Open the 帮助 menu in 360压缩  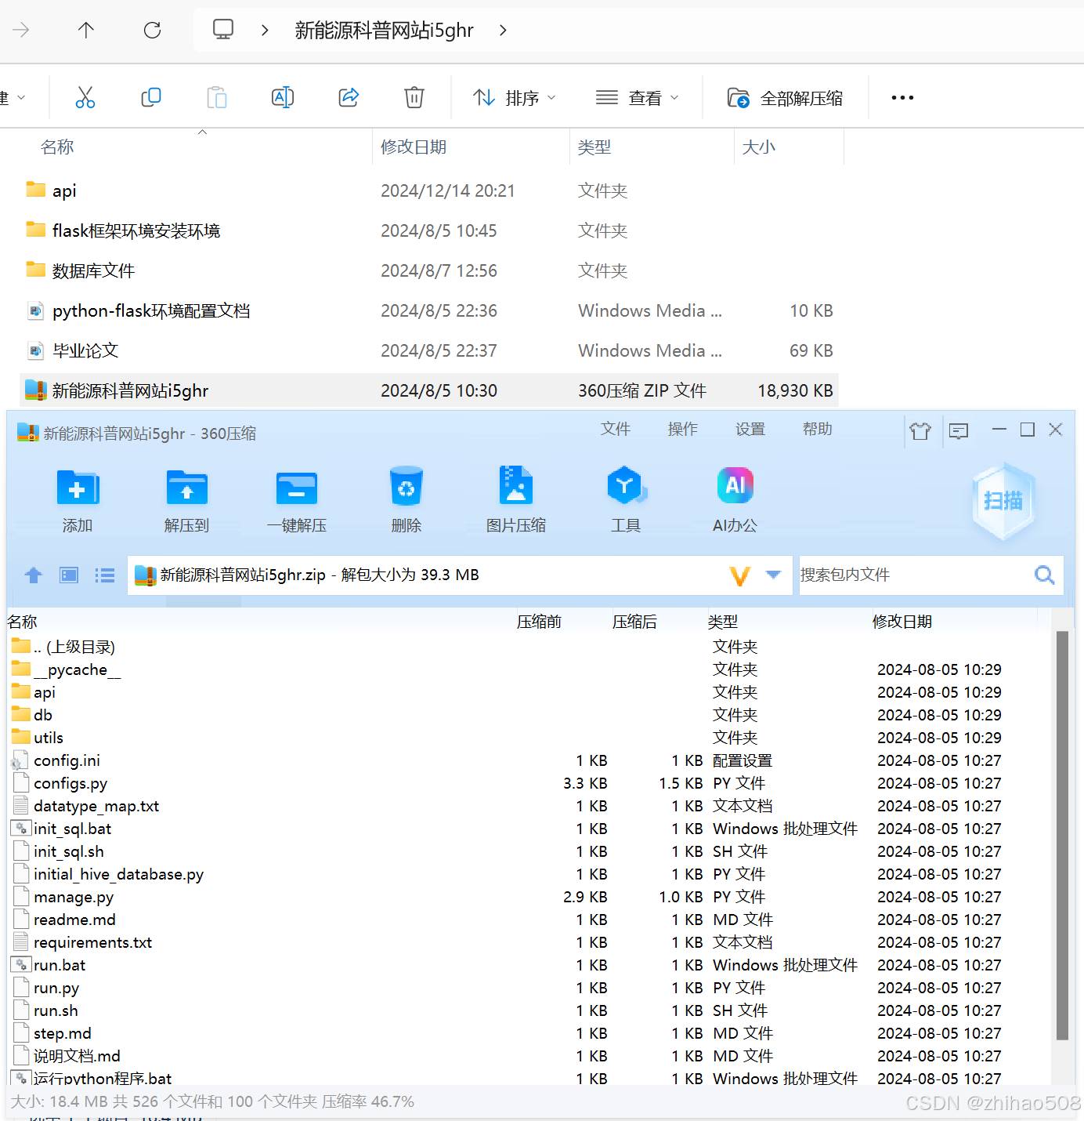818,429
